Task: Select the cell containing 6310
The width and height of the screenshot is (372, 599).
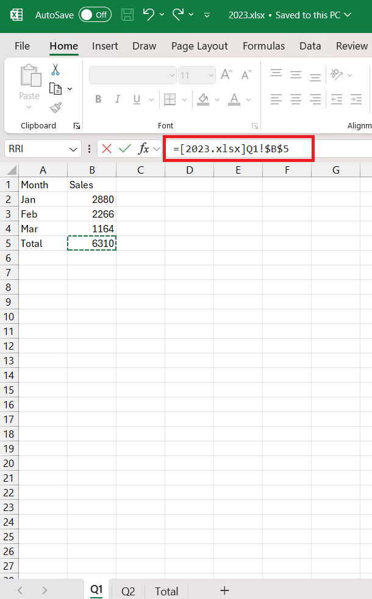Action: click(x=92, y=243)
